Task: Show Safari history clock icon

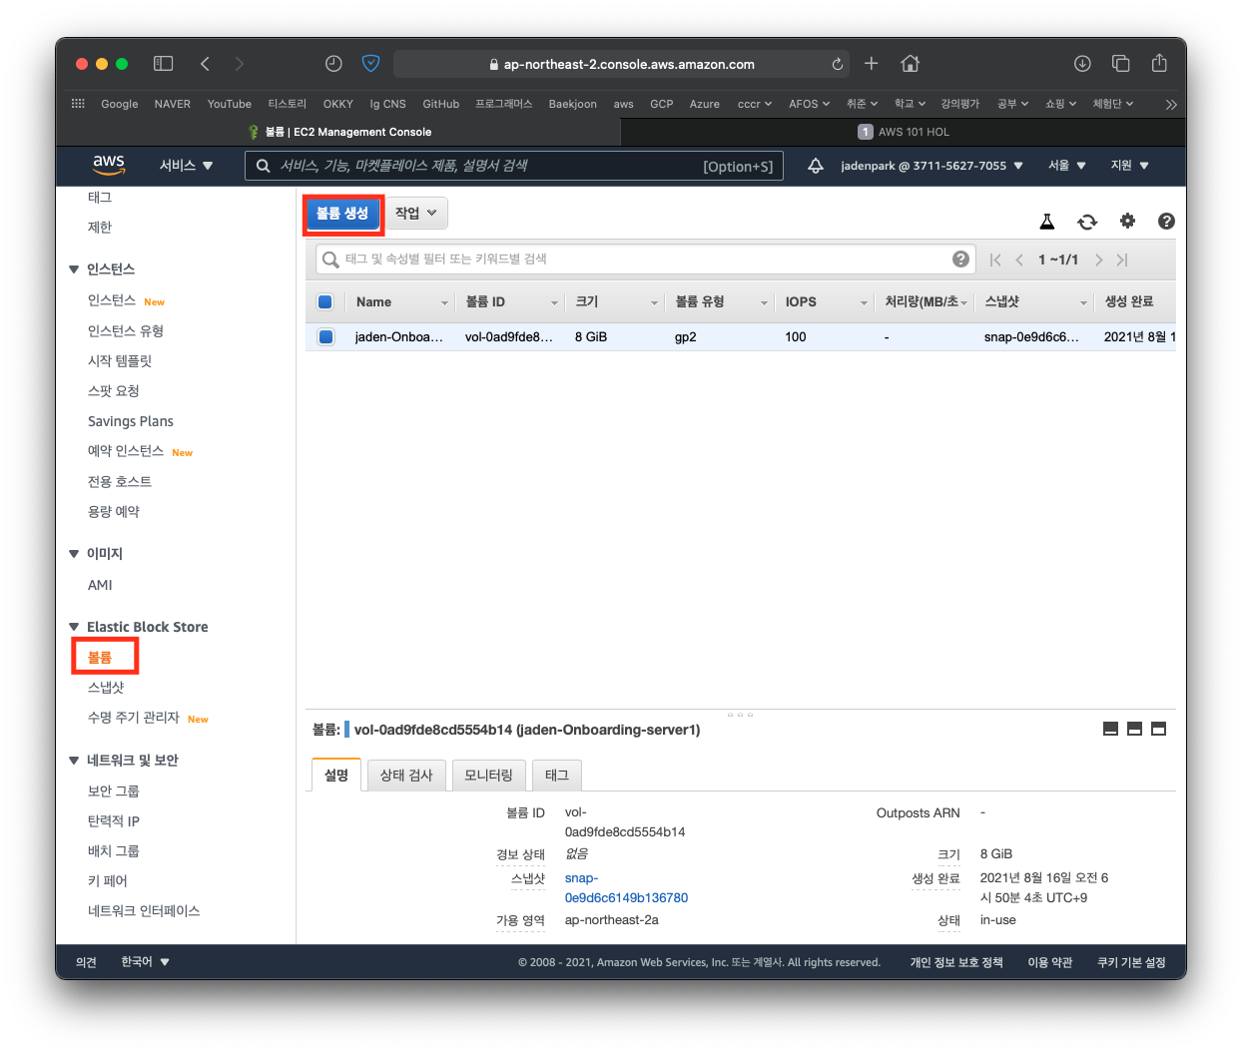Action: pos(333,64)
